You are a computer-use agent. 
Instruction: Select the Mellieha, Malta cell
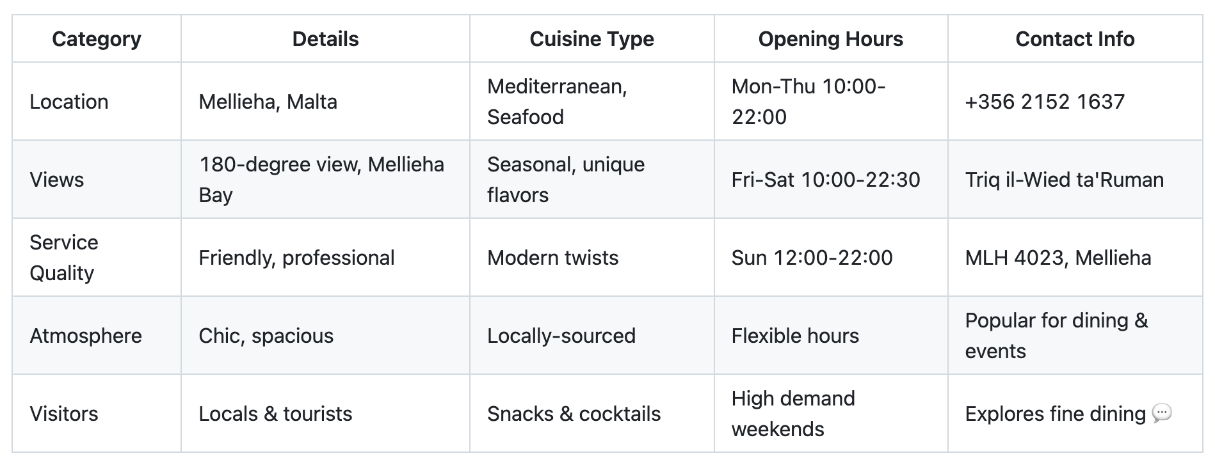pos(325,101)
